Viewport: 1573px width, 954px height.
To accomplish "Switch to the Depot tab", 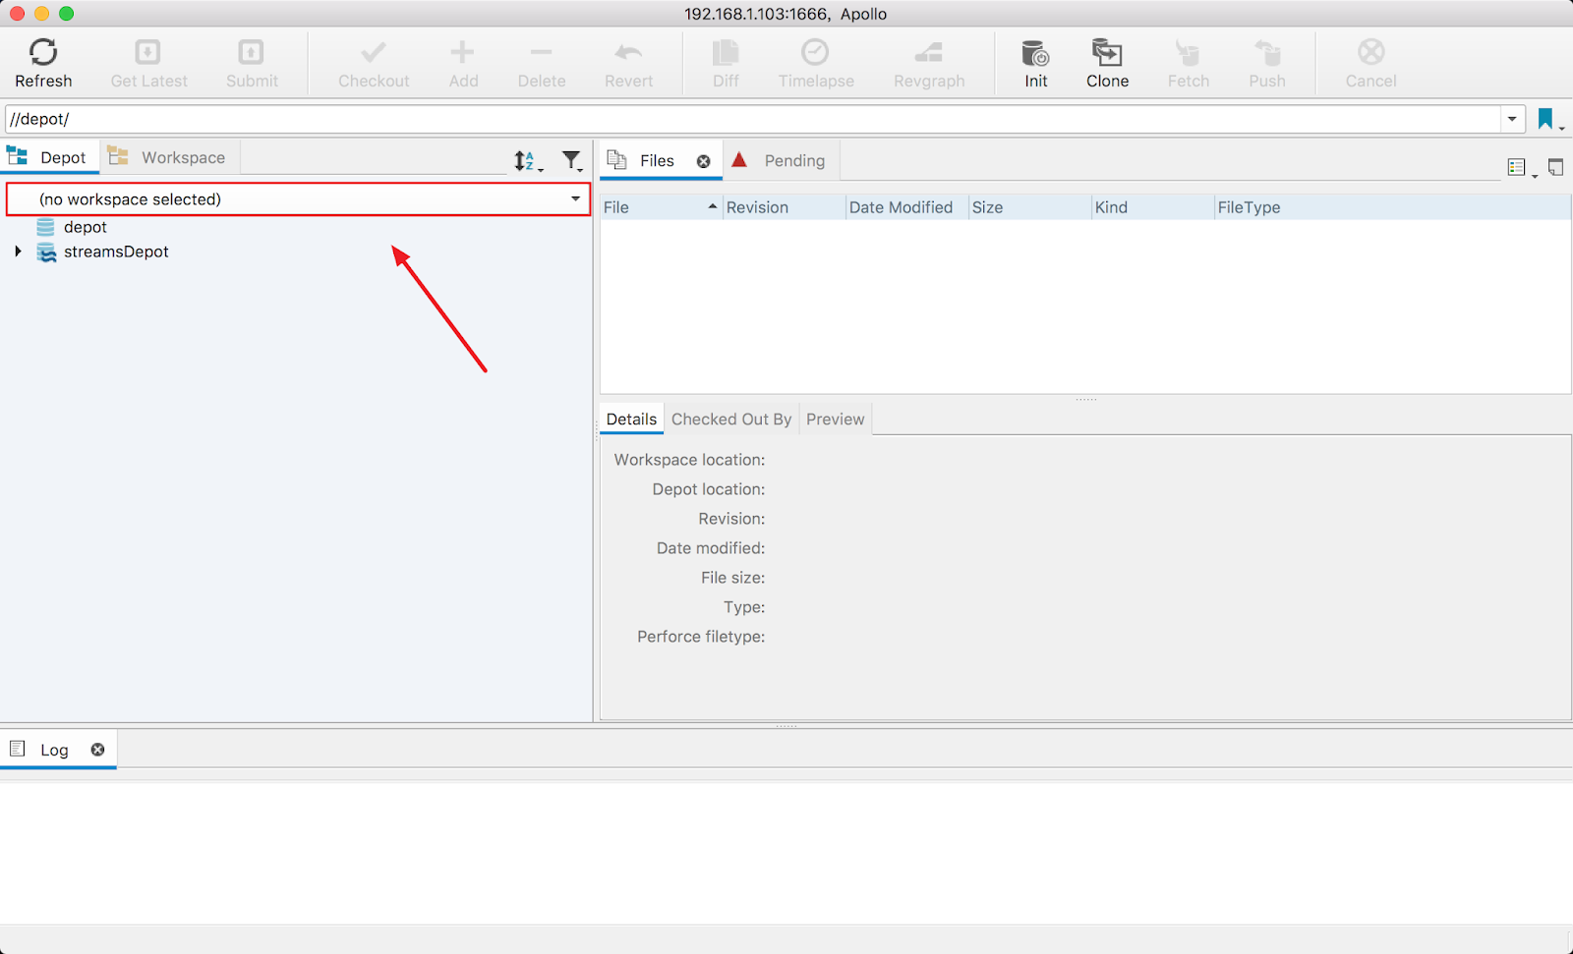I will tap(49, 157).
